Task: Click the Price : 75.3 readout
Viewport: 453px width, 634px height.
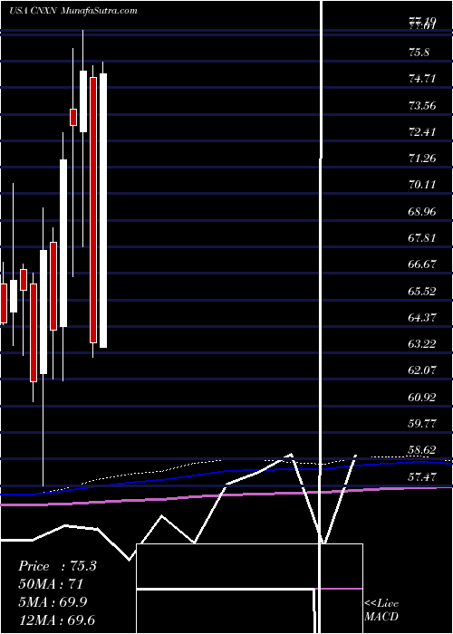Action: [57, 566]
